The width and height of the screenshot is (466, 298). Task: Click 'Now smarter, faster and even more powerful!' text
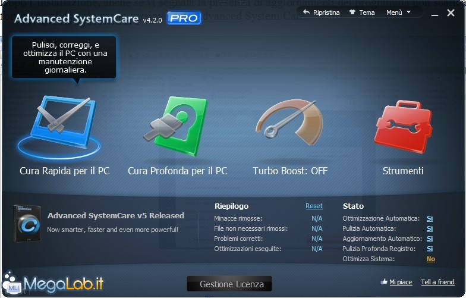(113, 230)
